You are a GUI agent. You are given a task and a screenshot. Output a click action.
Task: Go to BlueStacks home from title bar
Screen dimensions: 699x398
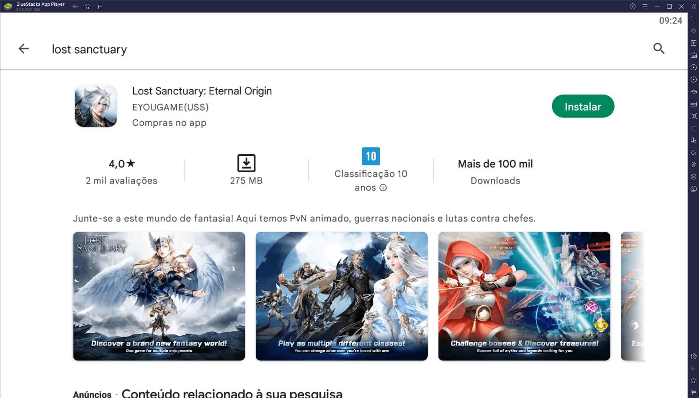pos(88,6)
